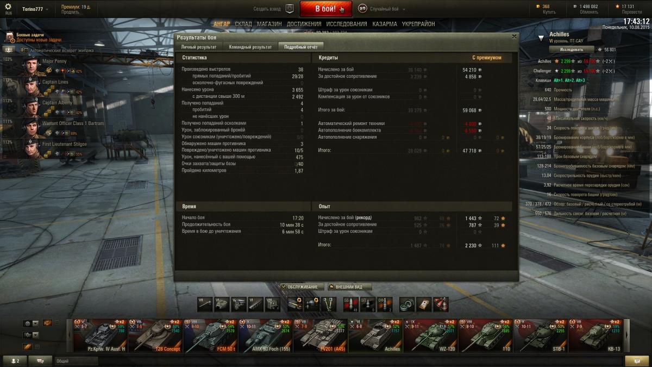Click the platoon shield icon by Создать взвод

290,9
